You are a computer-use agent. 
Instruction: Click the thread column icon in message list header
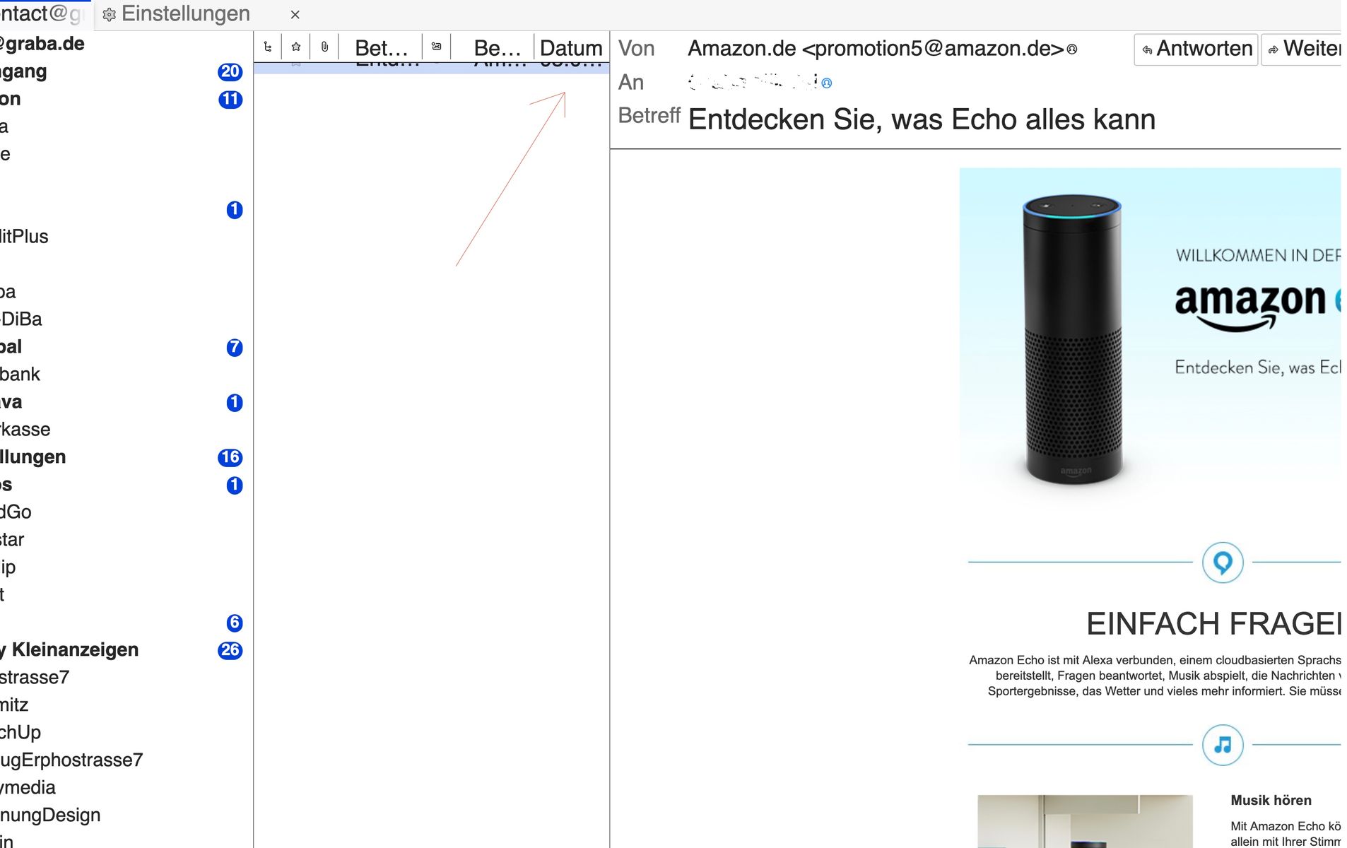pyautogui.click(x=267, y=47)
